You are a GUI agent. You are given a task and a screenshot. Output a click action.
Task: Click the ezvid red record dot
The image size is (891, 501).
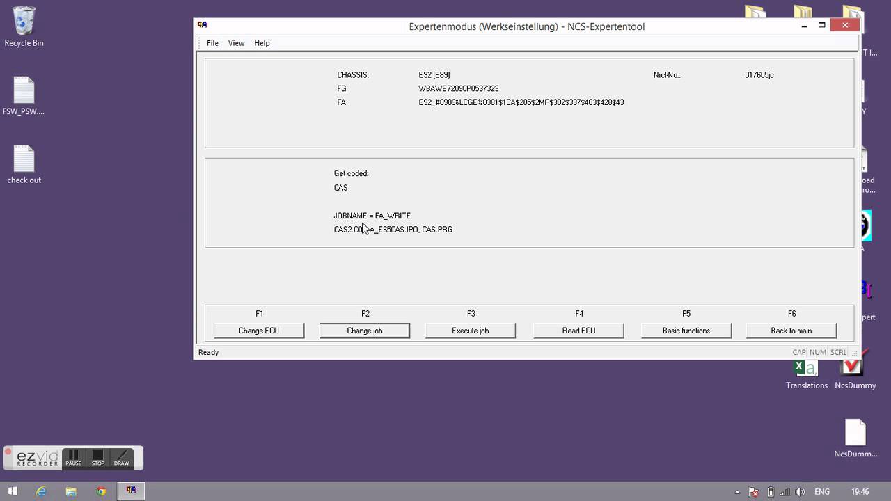(x=8, y=452)
